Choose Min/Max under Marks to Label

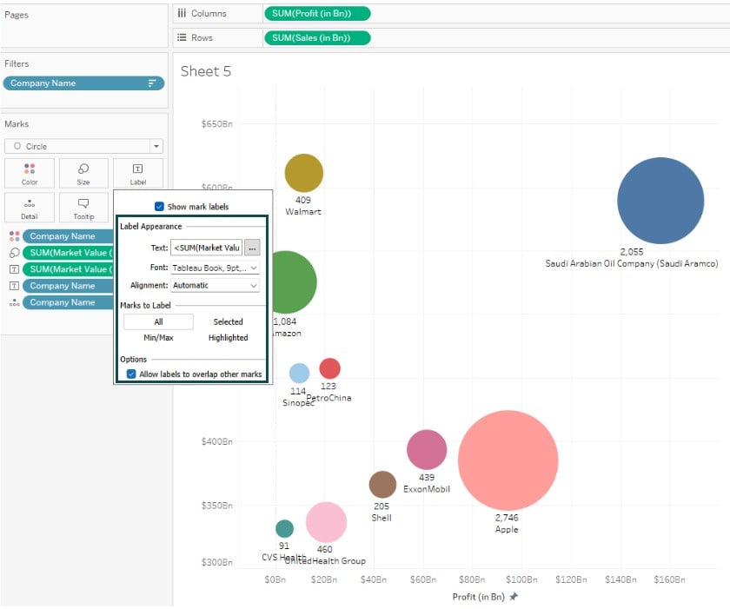158,338
